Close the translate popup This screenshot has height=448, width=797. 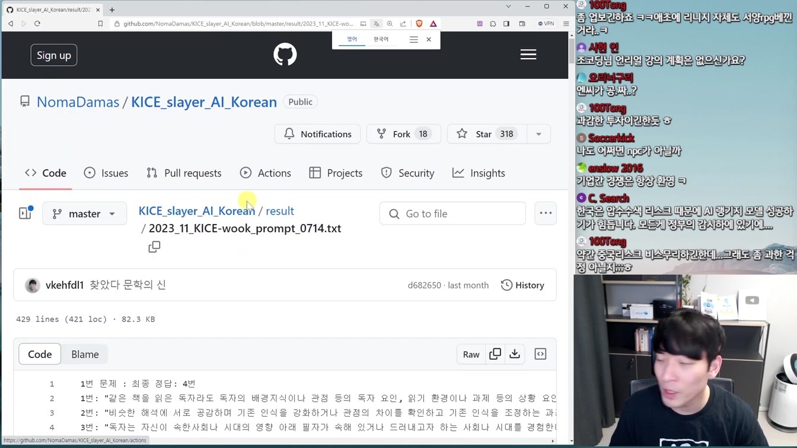click(429, 39)
